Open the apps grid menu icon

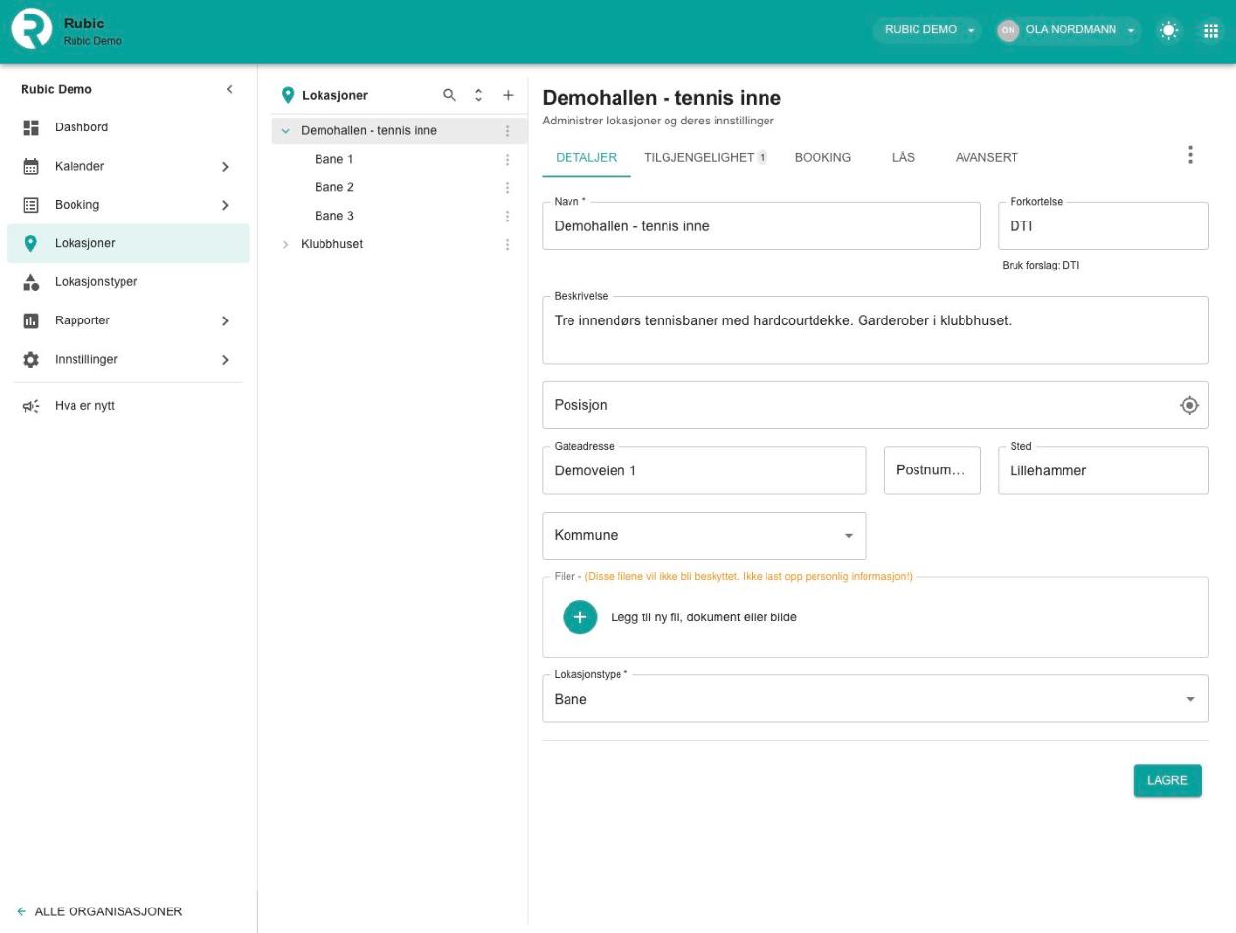click(1211, 30)
